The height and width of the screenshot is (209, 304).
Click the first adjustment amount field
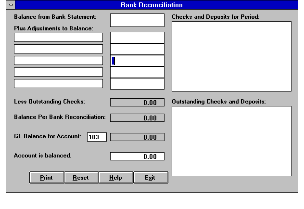[x=137, y=38]
